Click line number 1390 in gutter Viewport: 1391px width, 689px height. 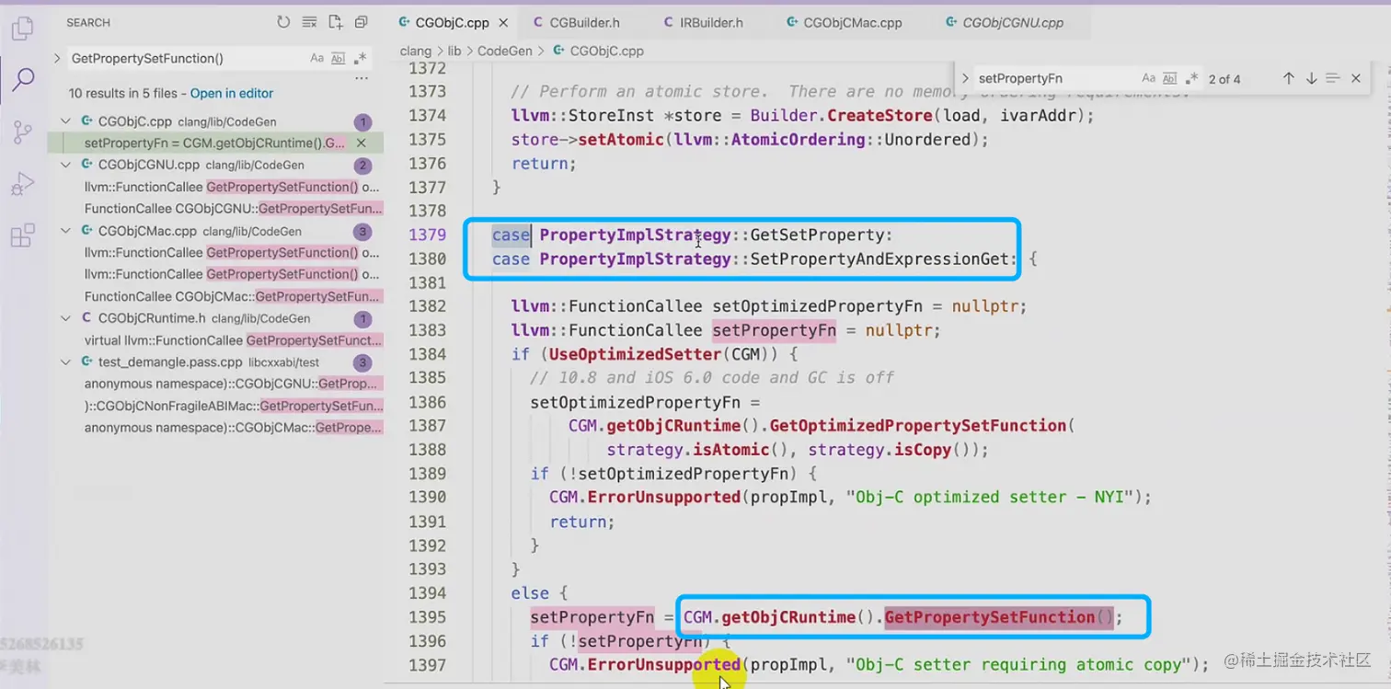(x=427, y=497)
